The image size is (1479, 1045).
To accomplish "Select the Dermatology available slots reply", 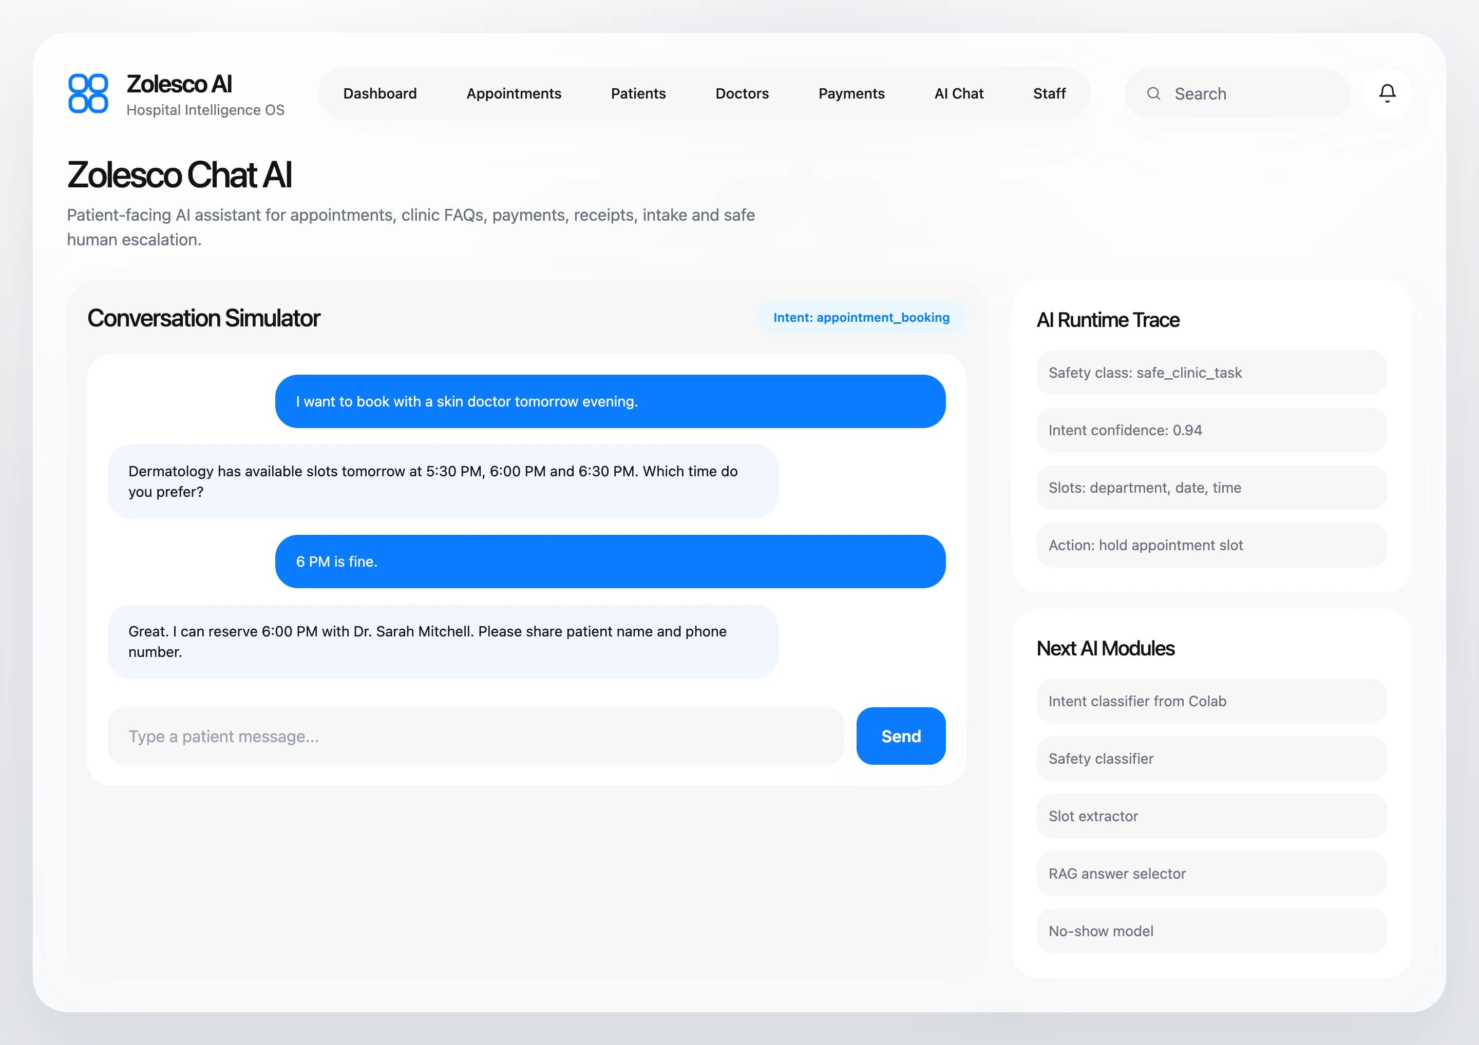I will [443, 481].
